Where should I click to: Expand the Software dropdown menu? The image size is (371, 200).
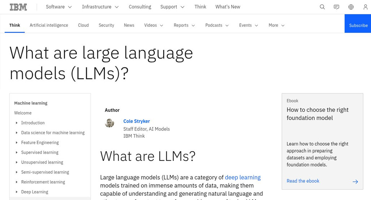pyautogui.click(x=59, y=7)
